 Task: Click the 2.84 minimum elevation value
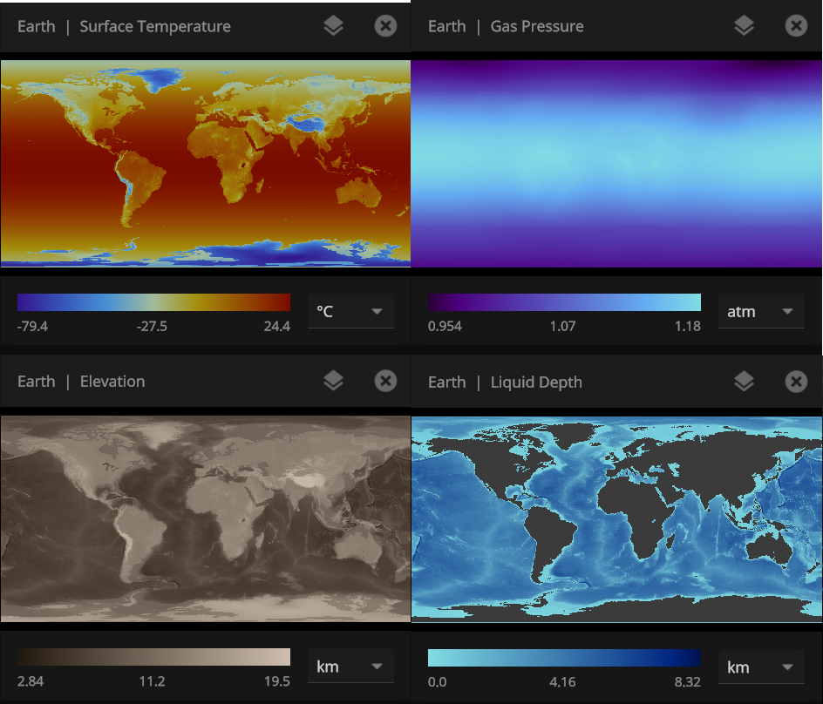pos(31,681)
